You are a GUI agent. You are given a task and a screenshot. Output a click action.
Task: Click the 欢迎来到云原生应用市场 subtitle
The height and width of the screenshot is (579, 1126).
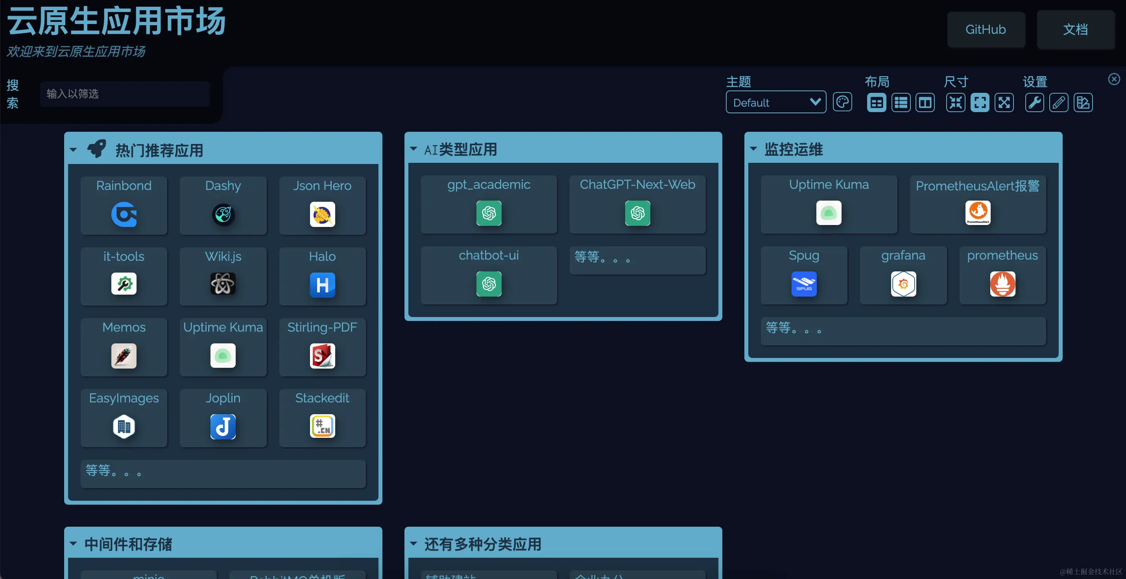[76, 52]
